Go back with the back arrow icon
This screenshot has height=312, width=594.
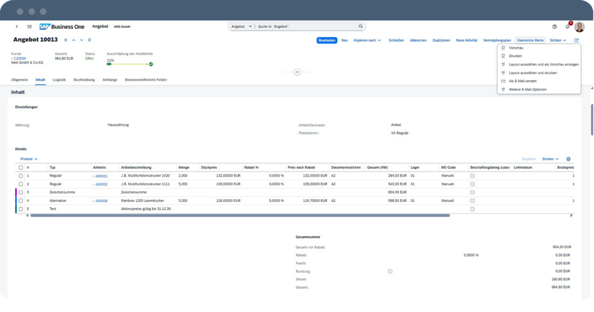click(x=17, y=27)
